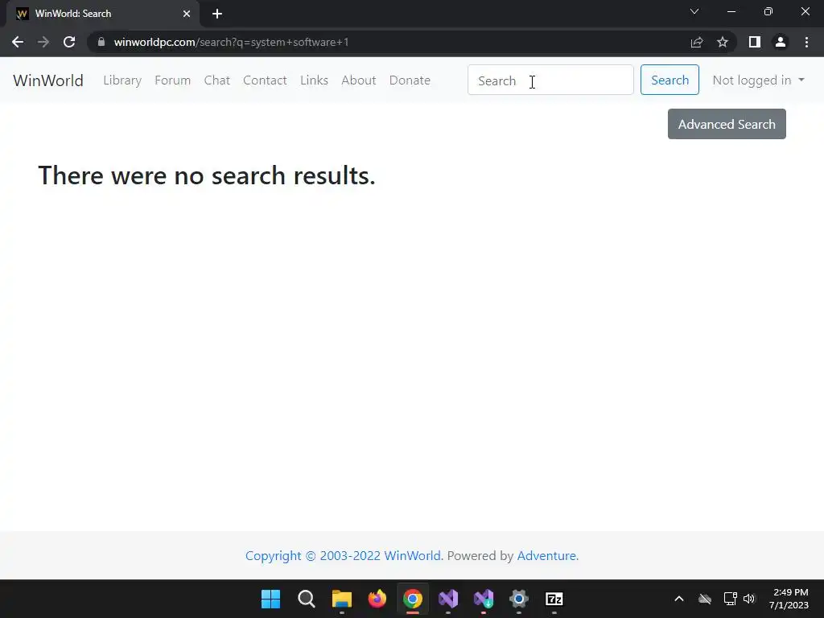This screenshot has height=618, width=824.
Task: Open the volume control tray icon
Action: pos(749,599)
